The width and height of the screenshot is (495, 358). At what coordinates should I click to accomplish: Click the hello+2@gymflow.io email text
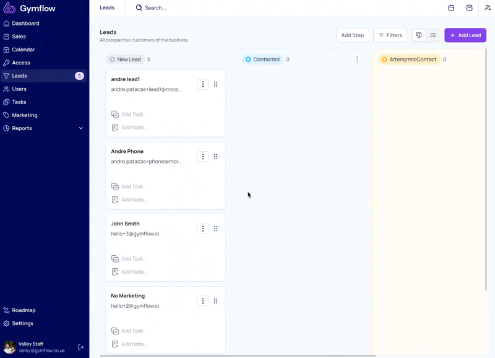pyautogui.click(x=135, y=306)
